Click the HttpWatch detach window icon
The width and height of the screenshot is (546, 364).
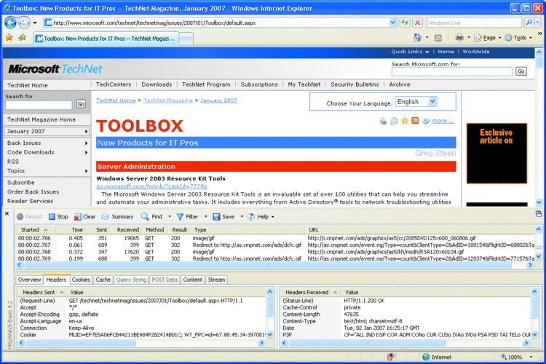click(x=539, y=214)
